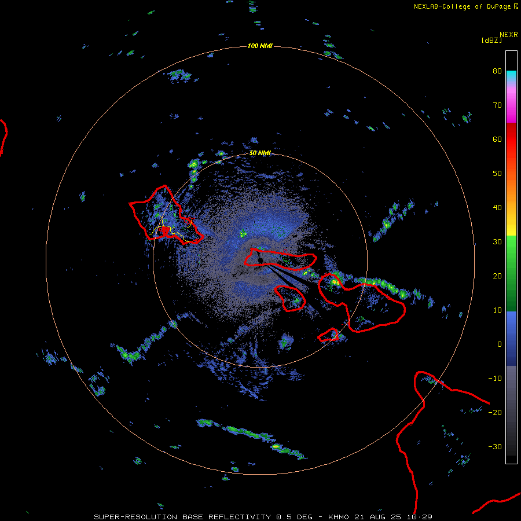Click the cyan segment of the color bar

[x=511, y=76]
